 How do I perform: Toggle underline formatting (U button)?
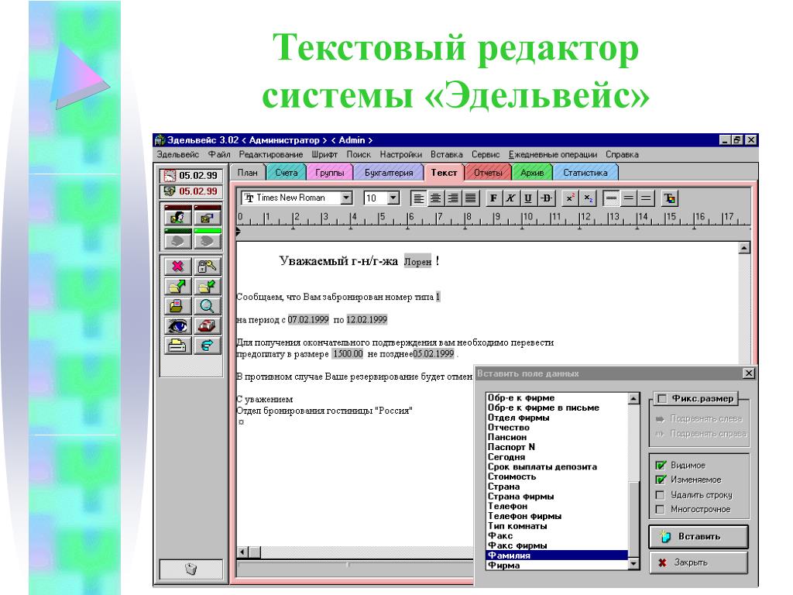pos(528,198)
